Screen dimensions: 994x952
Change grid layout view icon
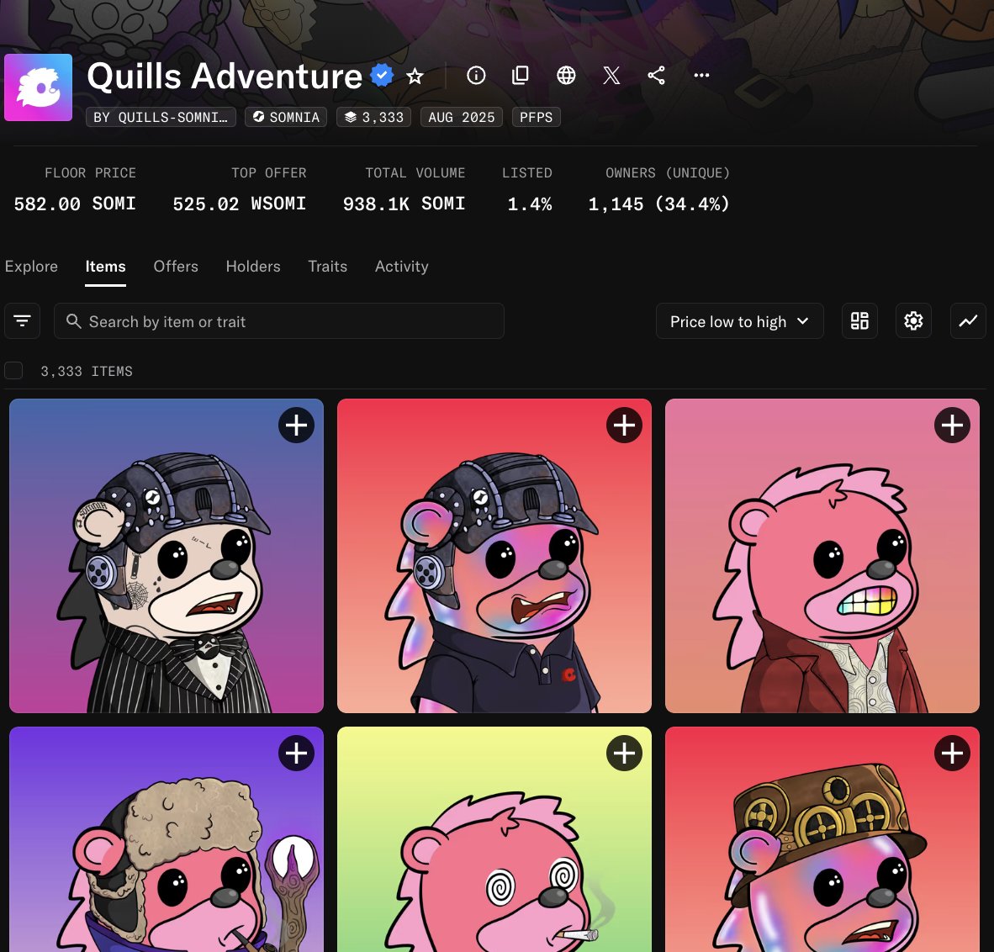(859, 320)
